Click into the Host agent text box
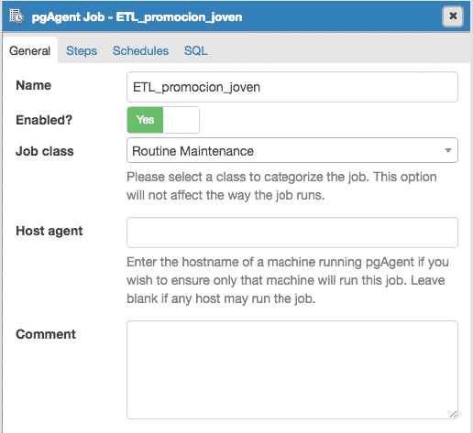473x433 pixels. click(292, 233)
